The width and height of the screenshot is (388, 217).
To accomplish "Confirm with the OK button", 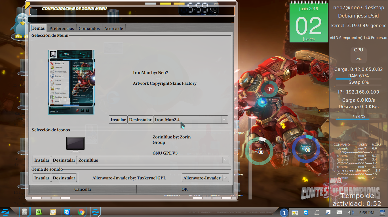I will (x=184, y=189).
